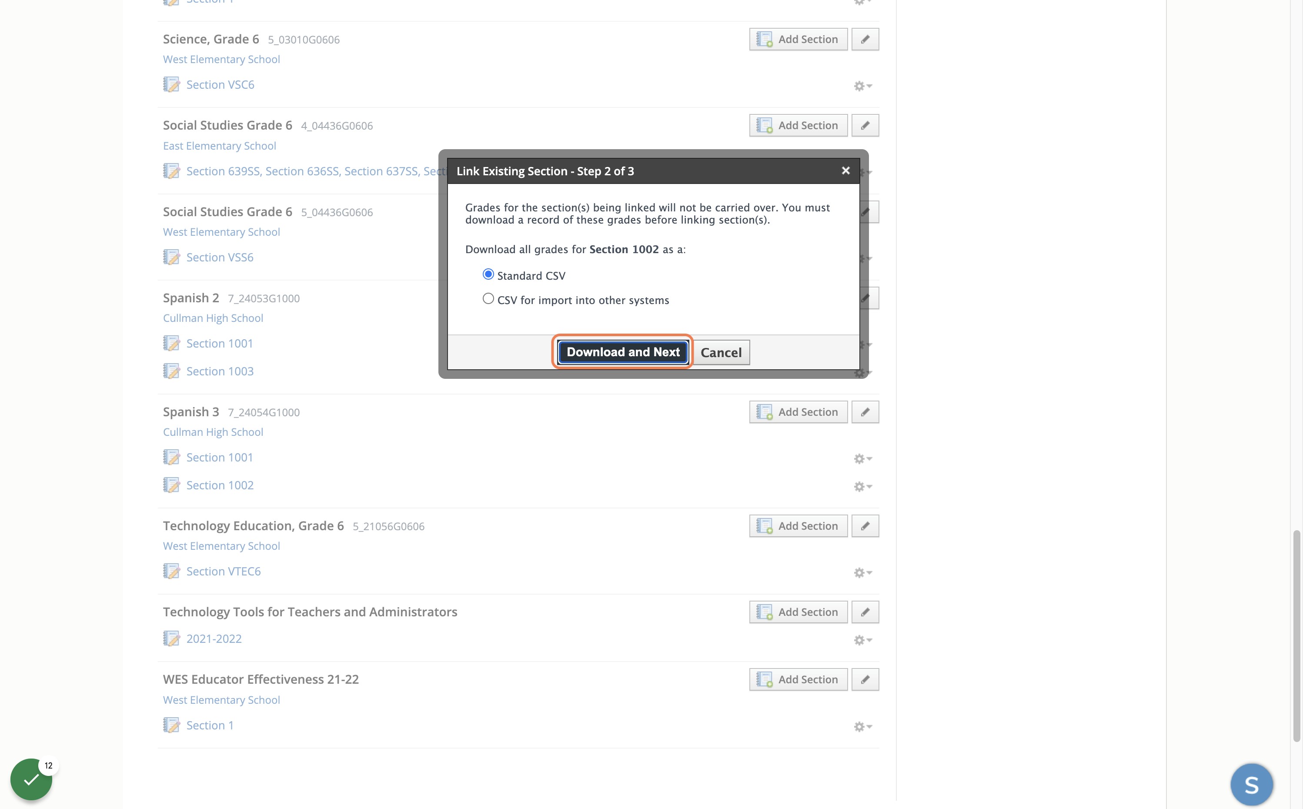The width and height of the screenshot is (1303, 809).
Task: Add Section to Technology Education, Grade 6
Action: 798,526
